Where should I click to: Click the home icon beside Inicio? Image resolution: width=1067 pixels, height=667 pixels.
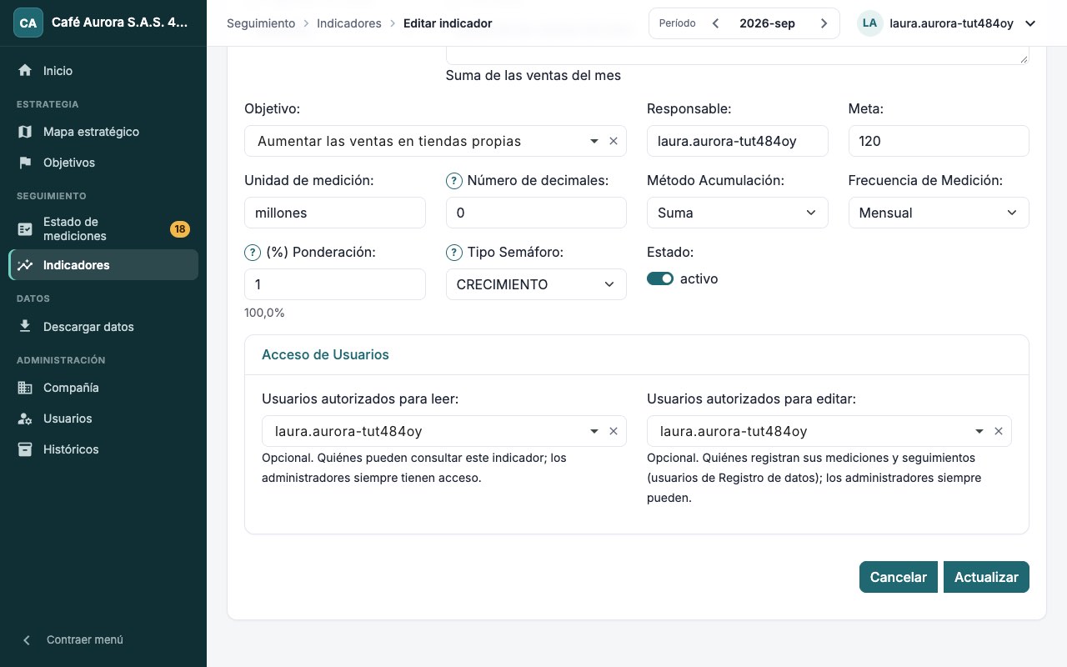click(x=25, y=71)
